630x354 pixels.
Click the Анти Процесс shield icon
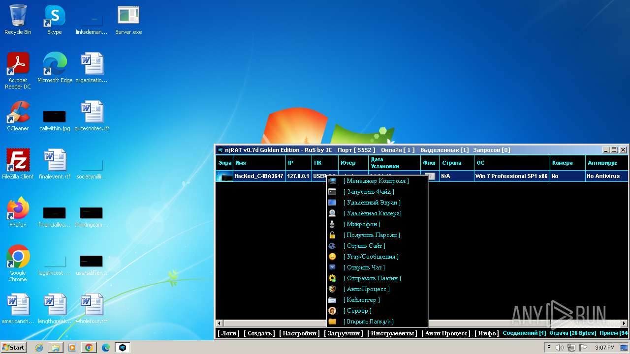[333, 289]
